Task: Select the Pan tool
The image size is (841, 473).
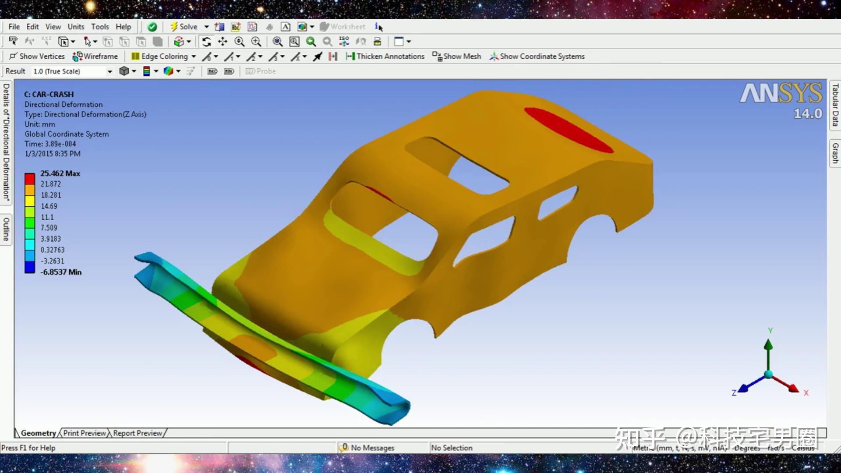Action: point(223,42)
